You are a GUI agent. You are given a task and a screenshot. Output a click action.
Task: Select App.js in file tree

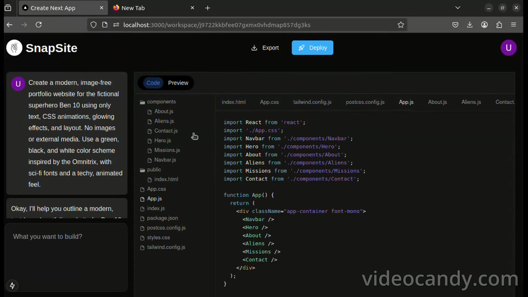point(155,199)
